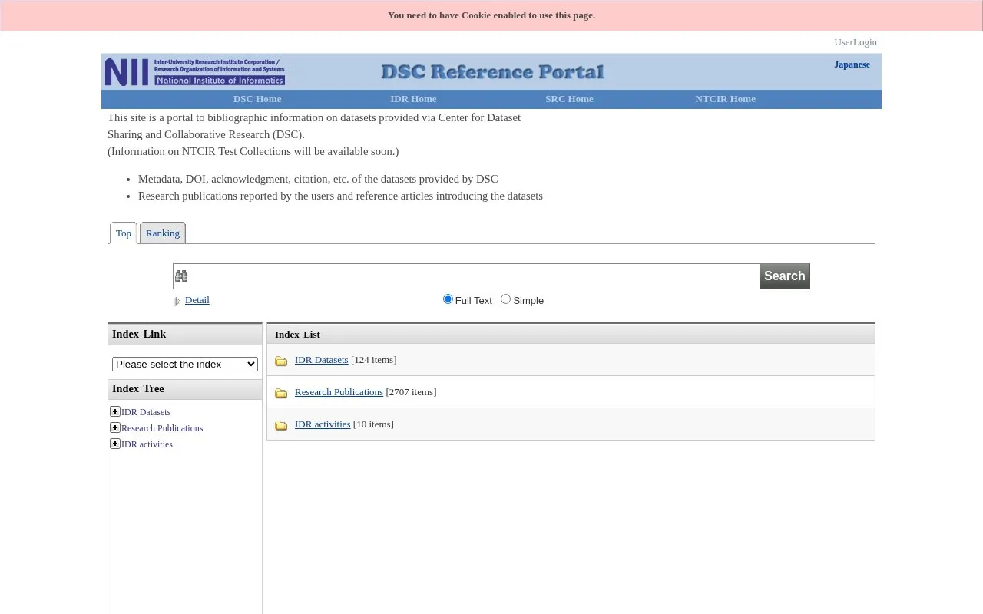Go to DSC Home in the navigation bar
The image size is (983, 614).
(x=257, y=99)
